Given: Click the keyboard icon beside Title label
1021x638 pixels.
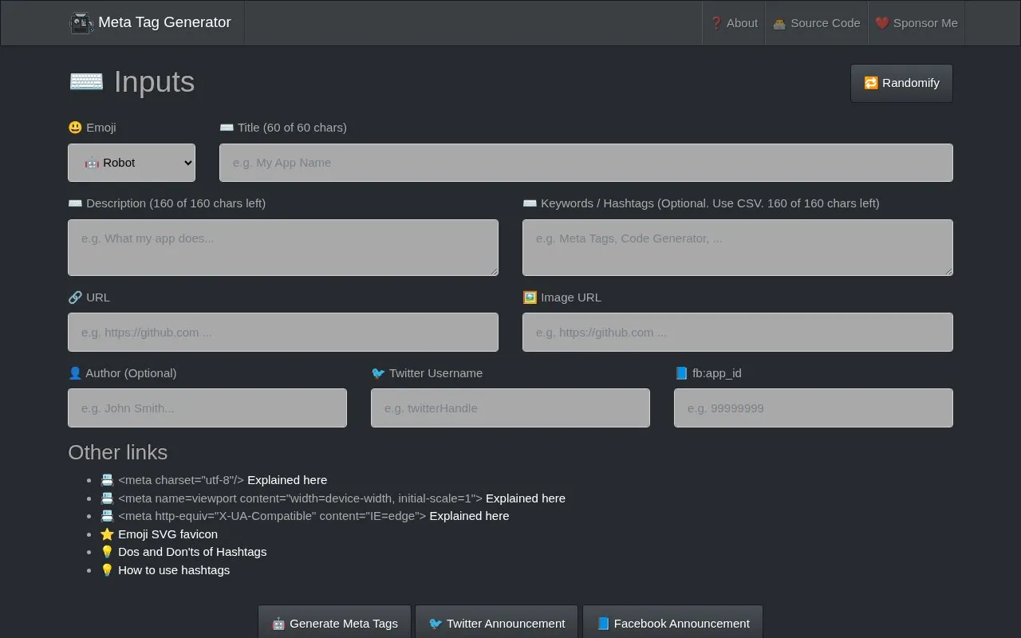Looking at the screenshot, I should 227,128.
